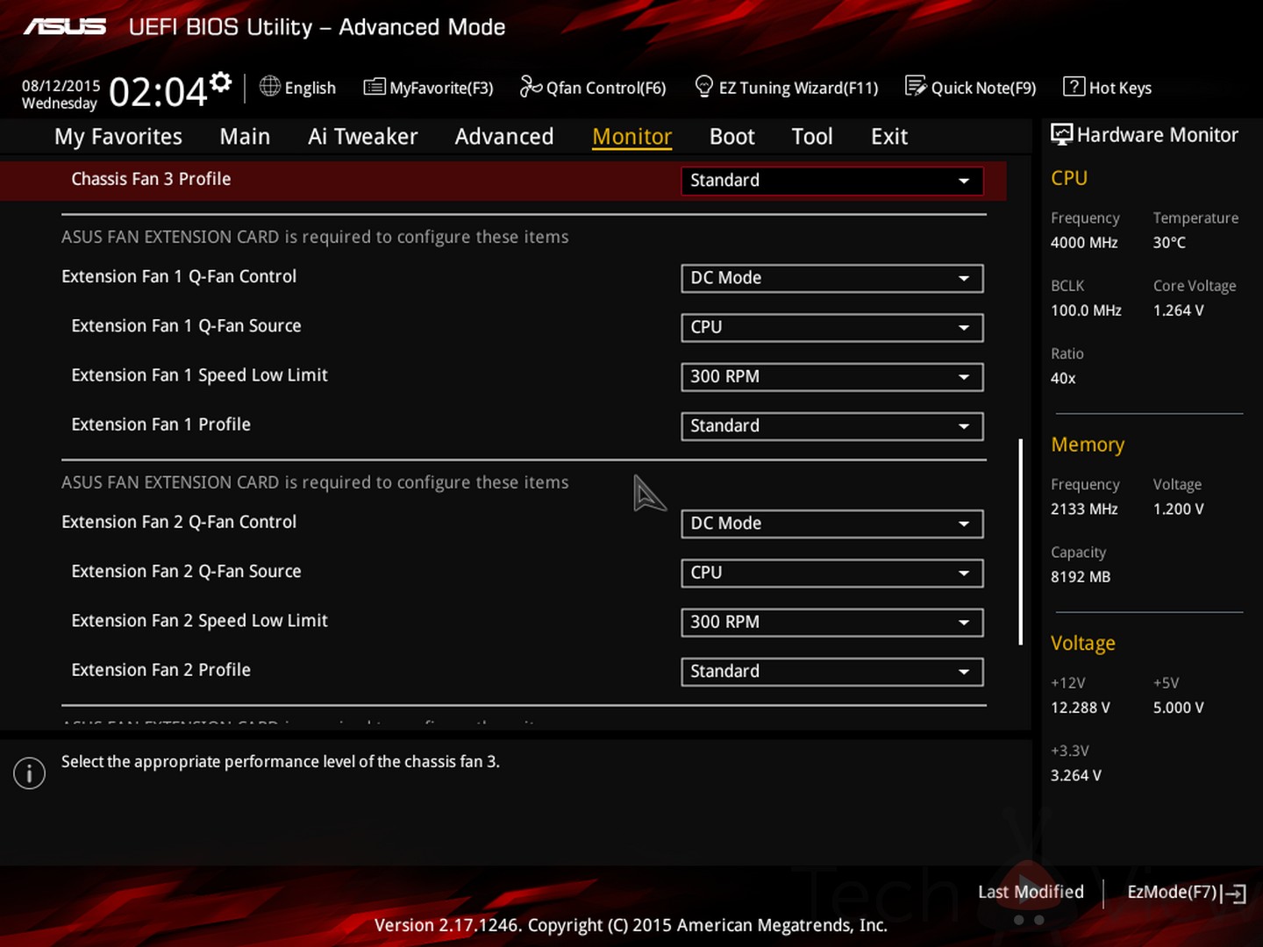Open the Ai Tweaker tab
1263x947 pixels.
tap(362, 137)
